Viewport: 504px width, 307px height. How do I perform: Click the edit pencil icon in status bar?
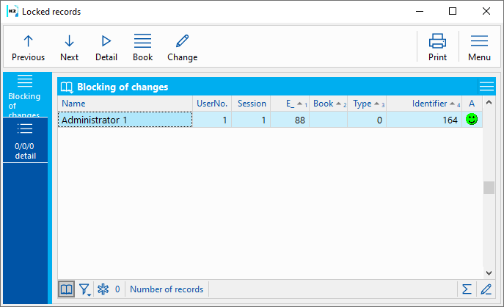point(486,289)
